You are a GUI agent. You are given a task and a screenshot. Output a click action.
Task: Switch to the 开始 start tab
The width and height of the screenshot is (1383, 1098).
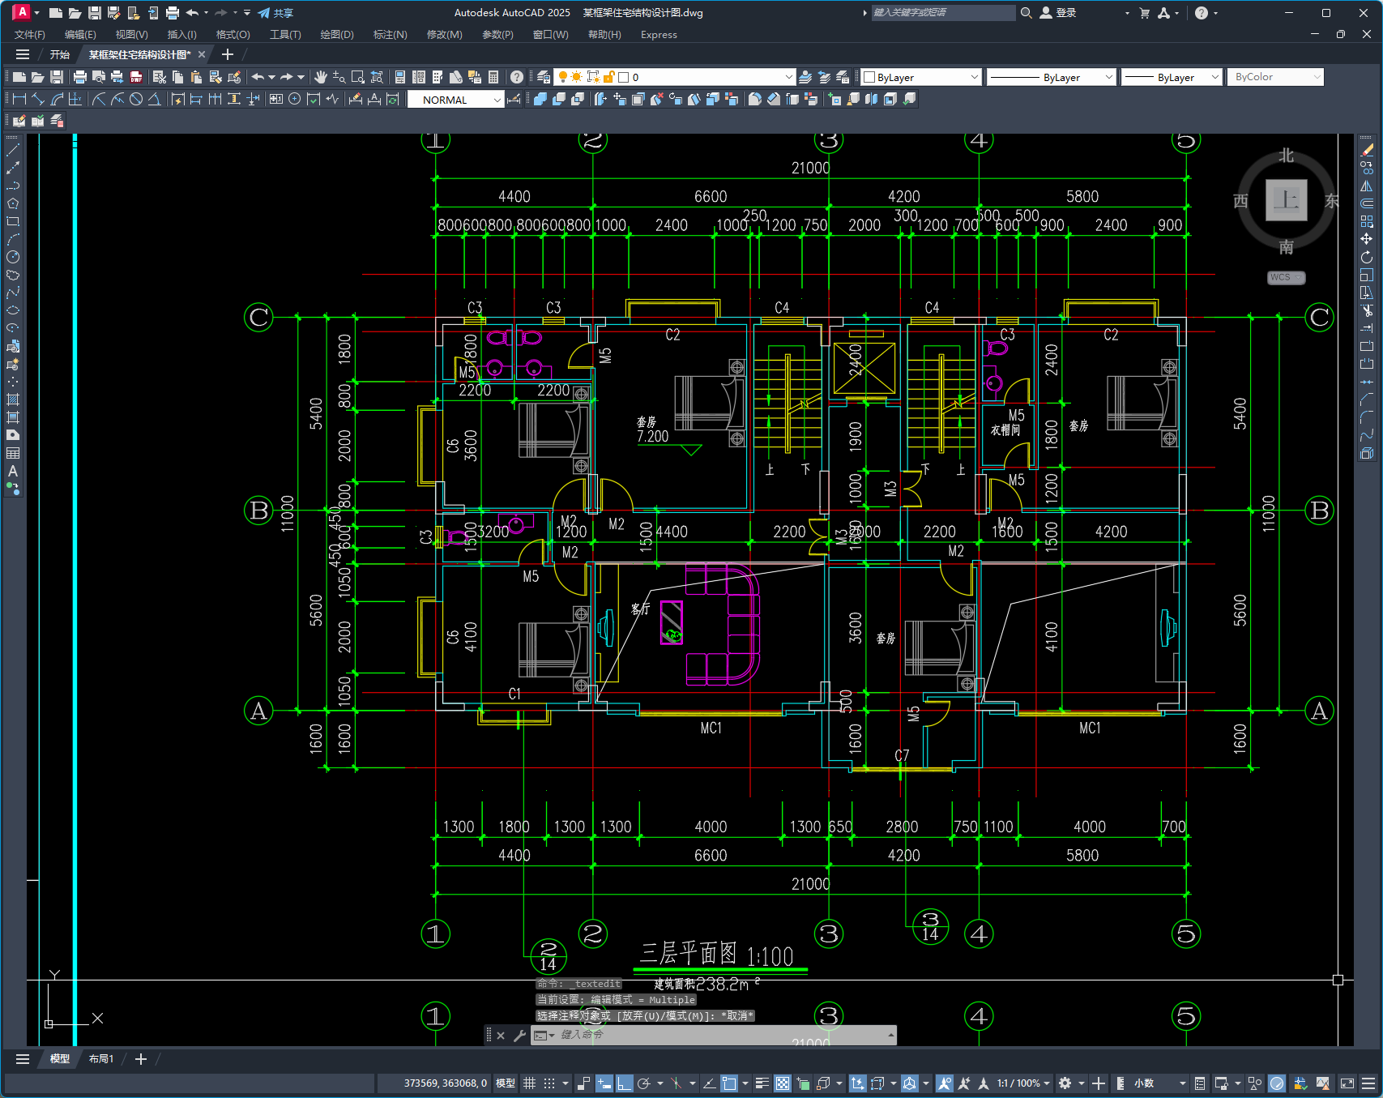[x=60, y=55]
